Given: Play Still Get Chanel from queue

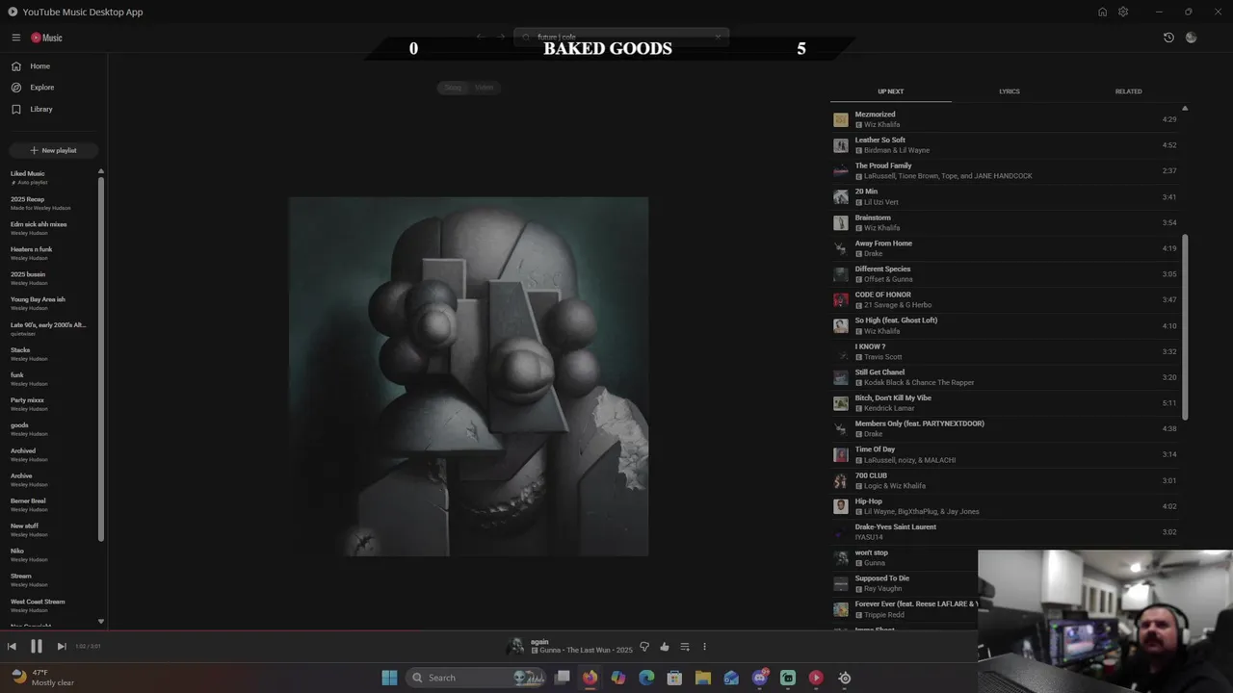Looking at the screenshot, I should pos(1005,377).
